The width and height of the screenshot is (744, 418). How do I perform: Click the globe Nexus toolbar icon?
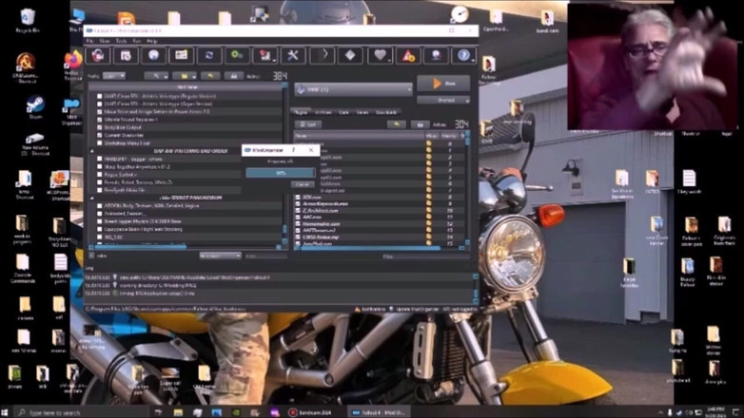(152, 56)
